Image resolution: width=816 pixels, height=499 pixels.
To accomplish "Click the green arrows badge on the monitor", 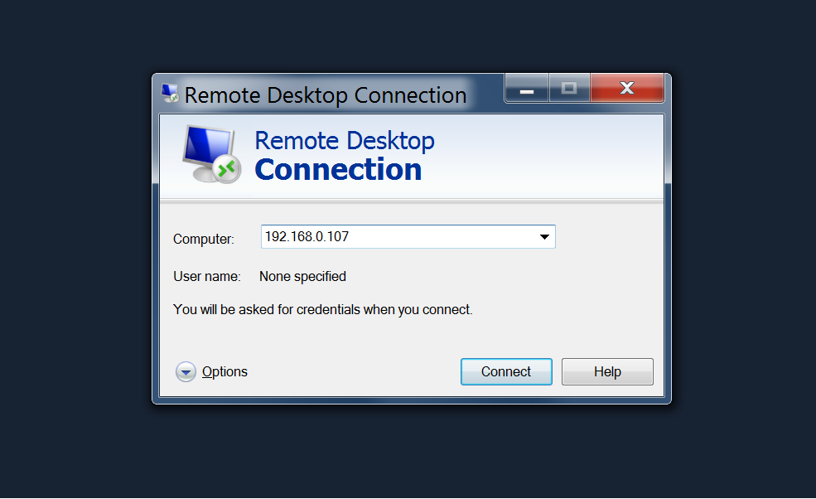I will (x=226, y=169).
